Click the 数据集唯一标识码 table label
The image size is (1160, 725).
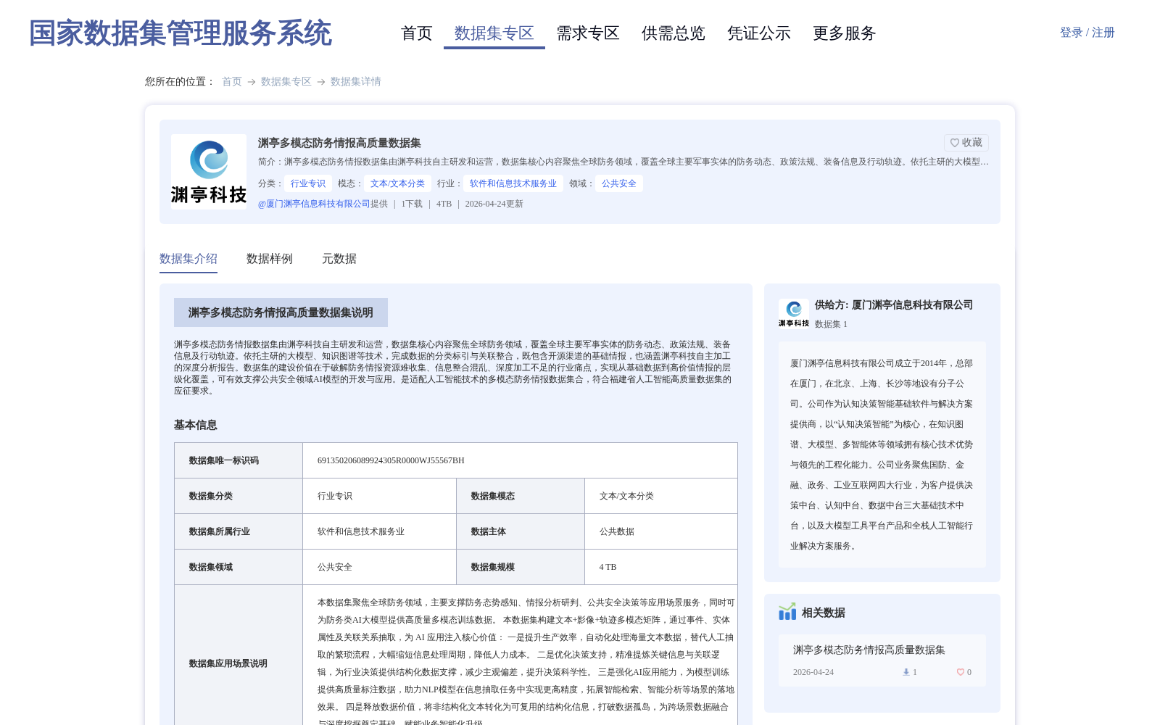point(224,460)
